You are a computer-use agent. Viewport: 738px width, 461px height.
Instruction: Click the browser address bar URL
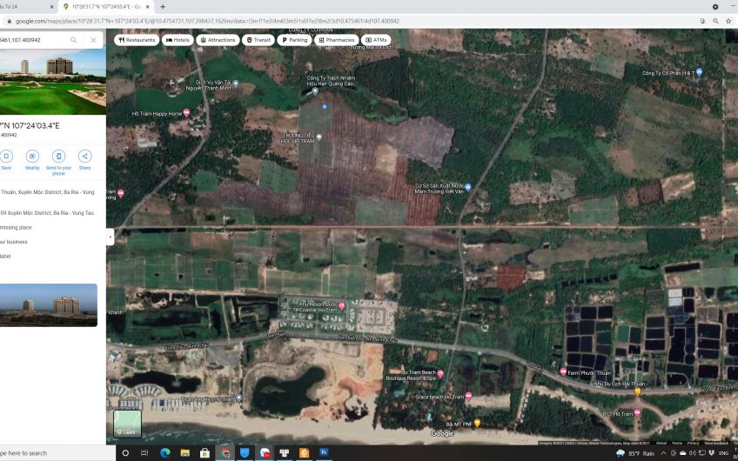207,21
